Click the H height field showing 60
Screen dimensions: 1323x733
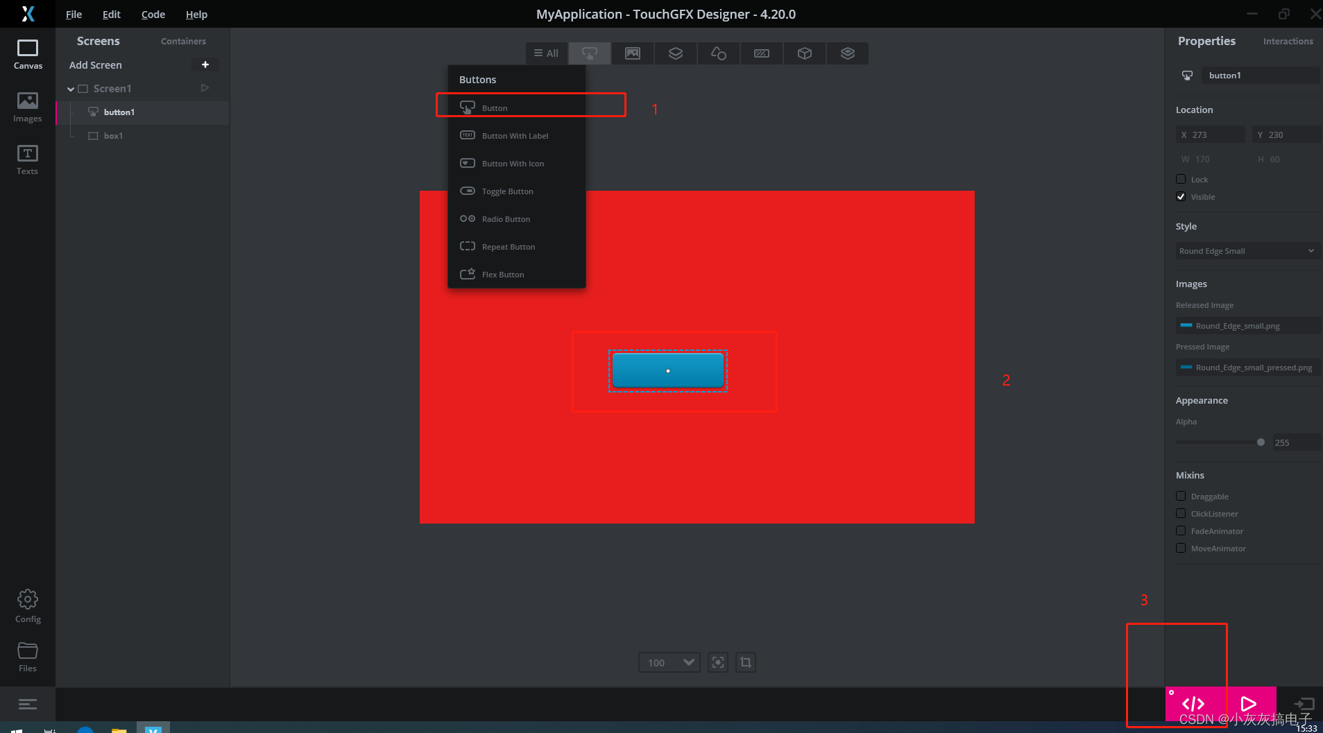pyautogui.click(x=1287, y=159)
